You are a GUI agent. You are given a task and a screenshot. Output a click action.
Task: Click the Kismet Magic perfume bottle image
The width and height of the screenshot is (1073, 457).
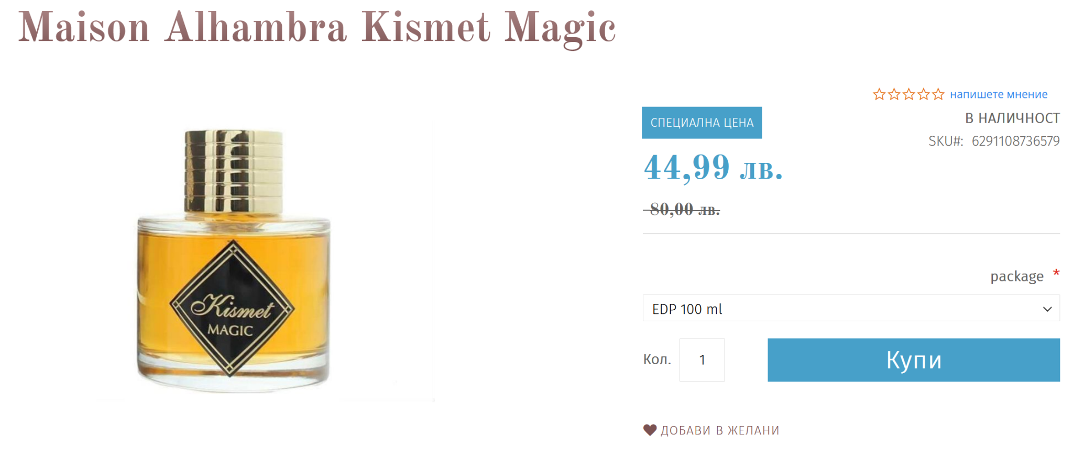pyautogui.click(x=234, y=260)
